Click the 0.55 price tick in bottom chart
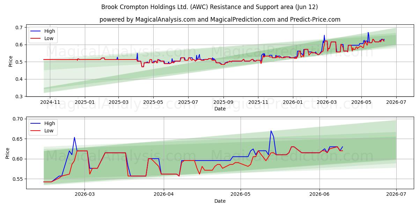The width and height of the screenshot is (419, 209). coord(18,179)
